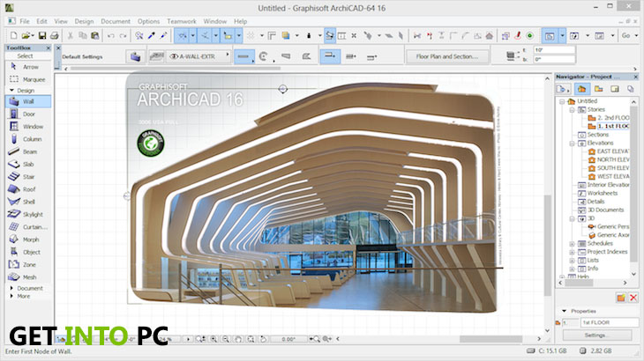Collapse the Properties section in Navigator

[x=564, y=311]
